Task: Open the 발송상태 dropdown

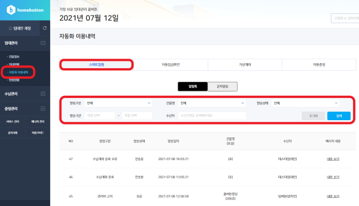Action: (x=305, y=103)
